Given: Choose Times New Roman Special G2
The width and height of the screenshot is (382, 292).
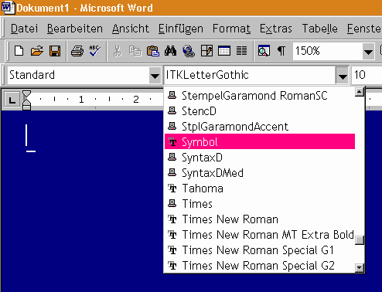Looking at the screenshot, I should pyautogui.click(x=260, y=266).
